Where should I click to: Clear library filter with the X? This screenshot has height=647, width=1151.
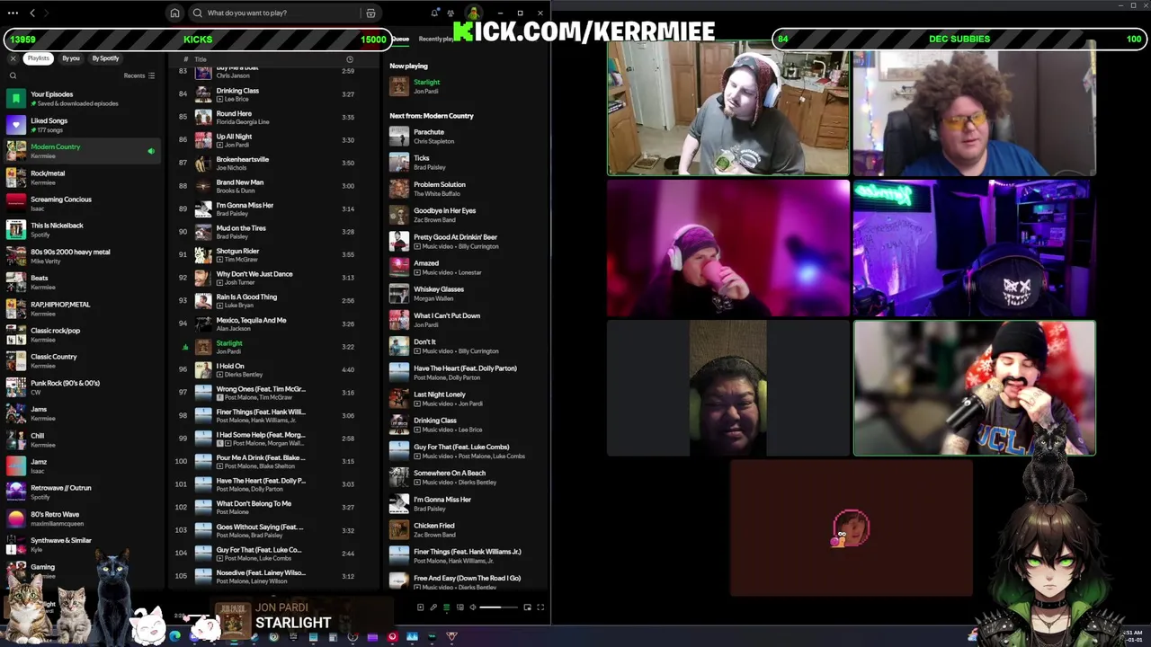(x=13, y=58)
